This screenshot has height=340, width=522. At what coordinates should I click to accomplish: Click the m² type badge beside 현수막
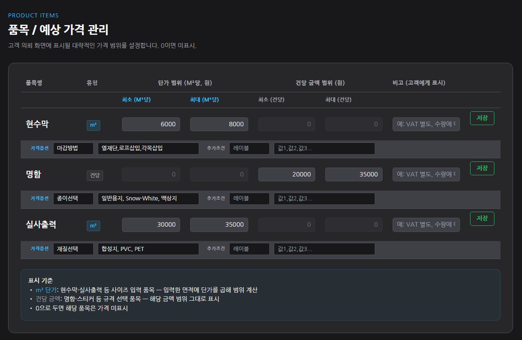click(93, 125)
